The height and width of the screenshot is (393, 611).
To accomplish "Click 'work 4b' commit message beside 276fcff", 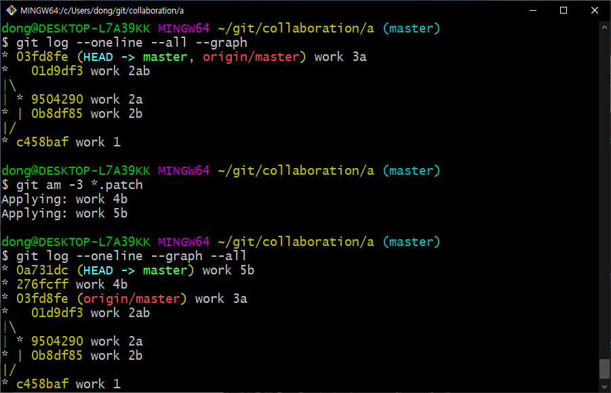I will [102, 285].
